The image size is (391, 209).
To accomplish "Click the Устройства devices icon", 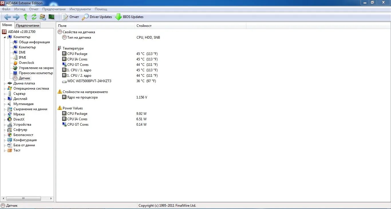I will pos(10,125).
